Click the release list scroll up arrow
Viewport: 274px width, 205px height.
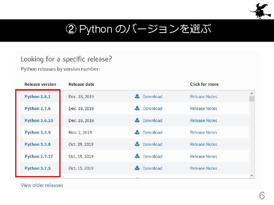pyautogui.click(x=252, y=93)
